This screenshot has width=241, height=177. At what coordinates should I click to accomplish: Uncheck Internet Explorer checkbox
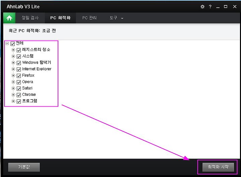(x=19, y=69)
